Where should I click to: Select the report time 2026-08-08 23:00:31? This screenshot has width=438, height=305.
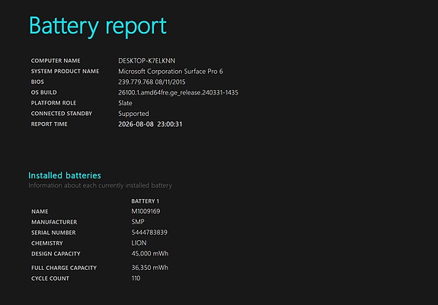(x=150, y=124)
